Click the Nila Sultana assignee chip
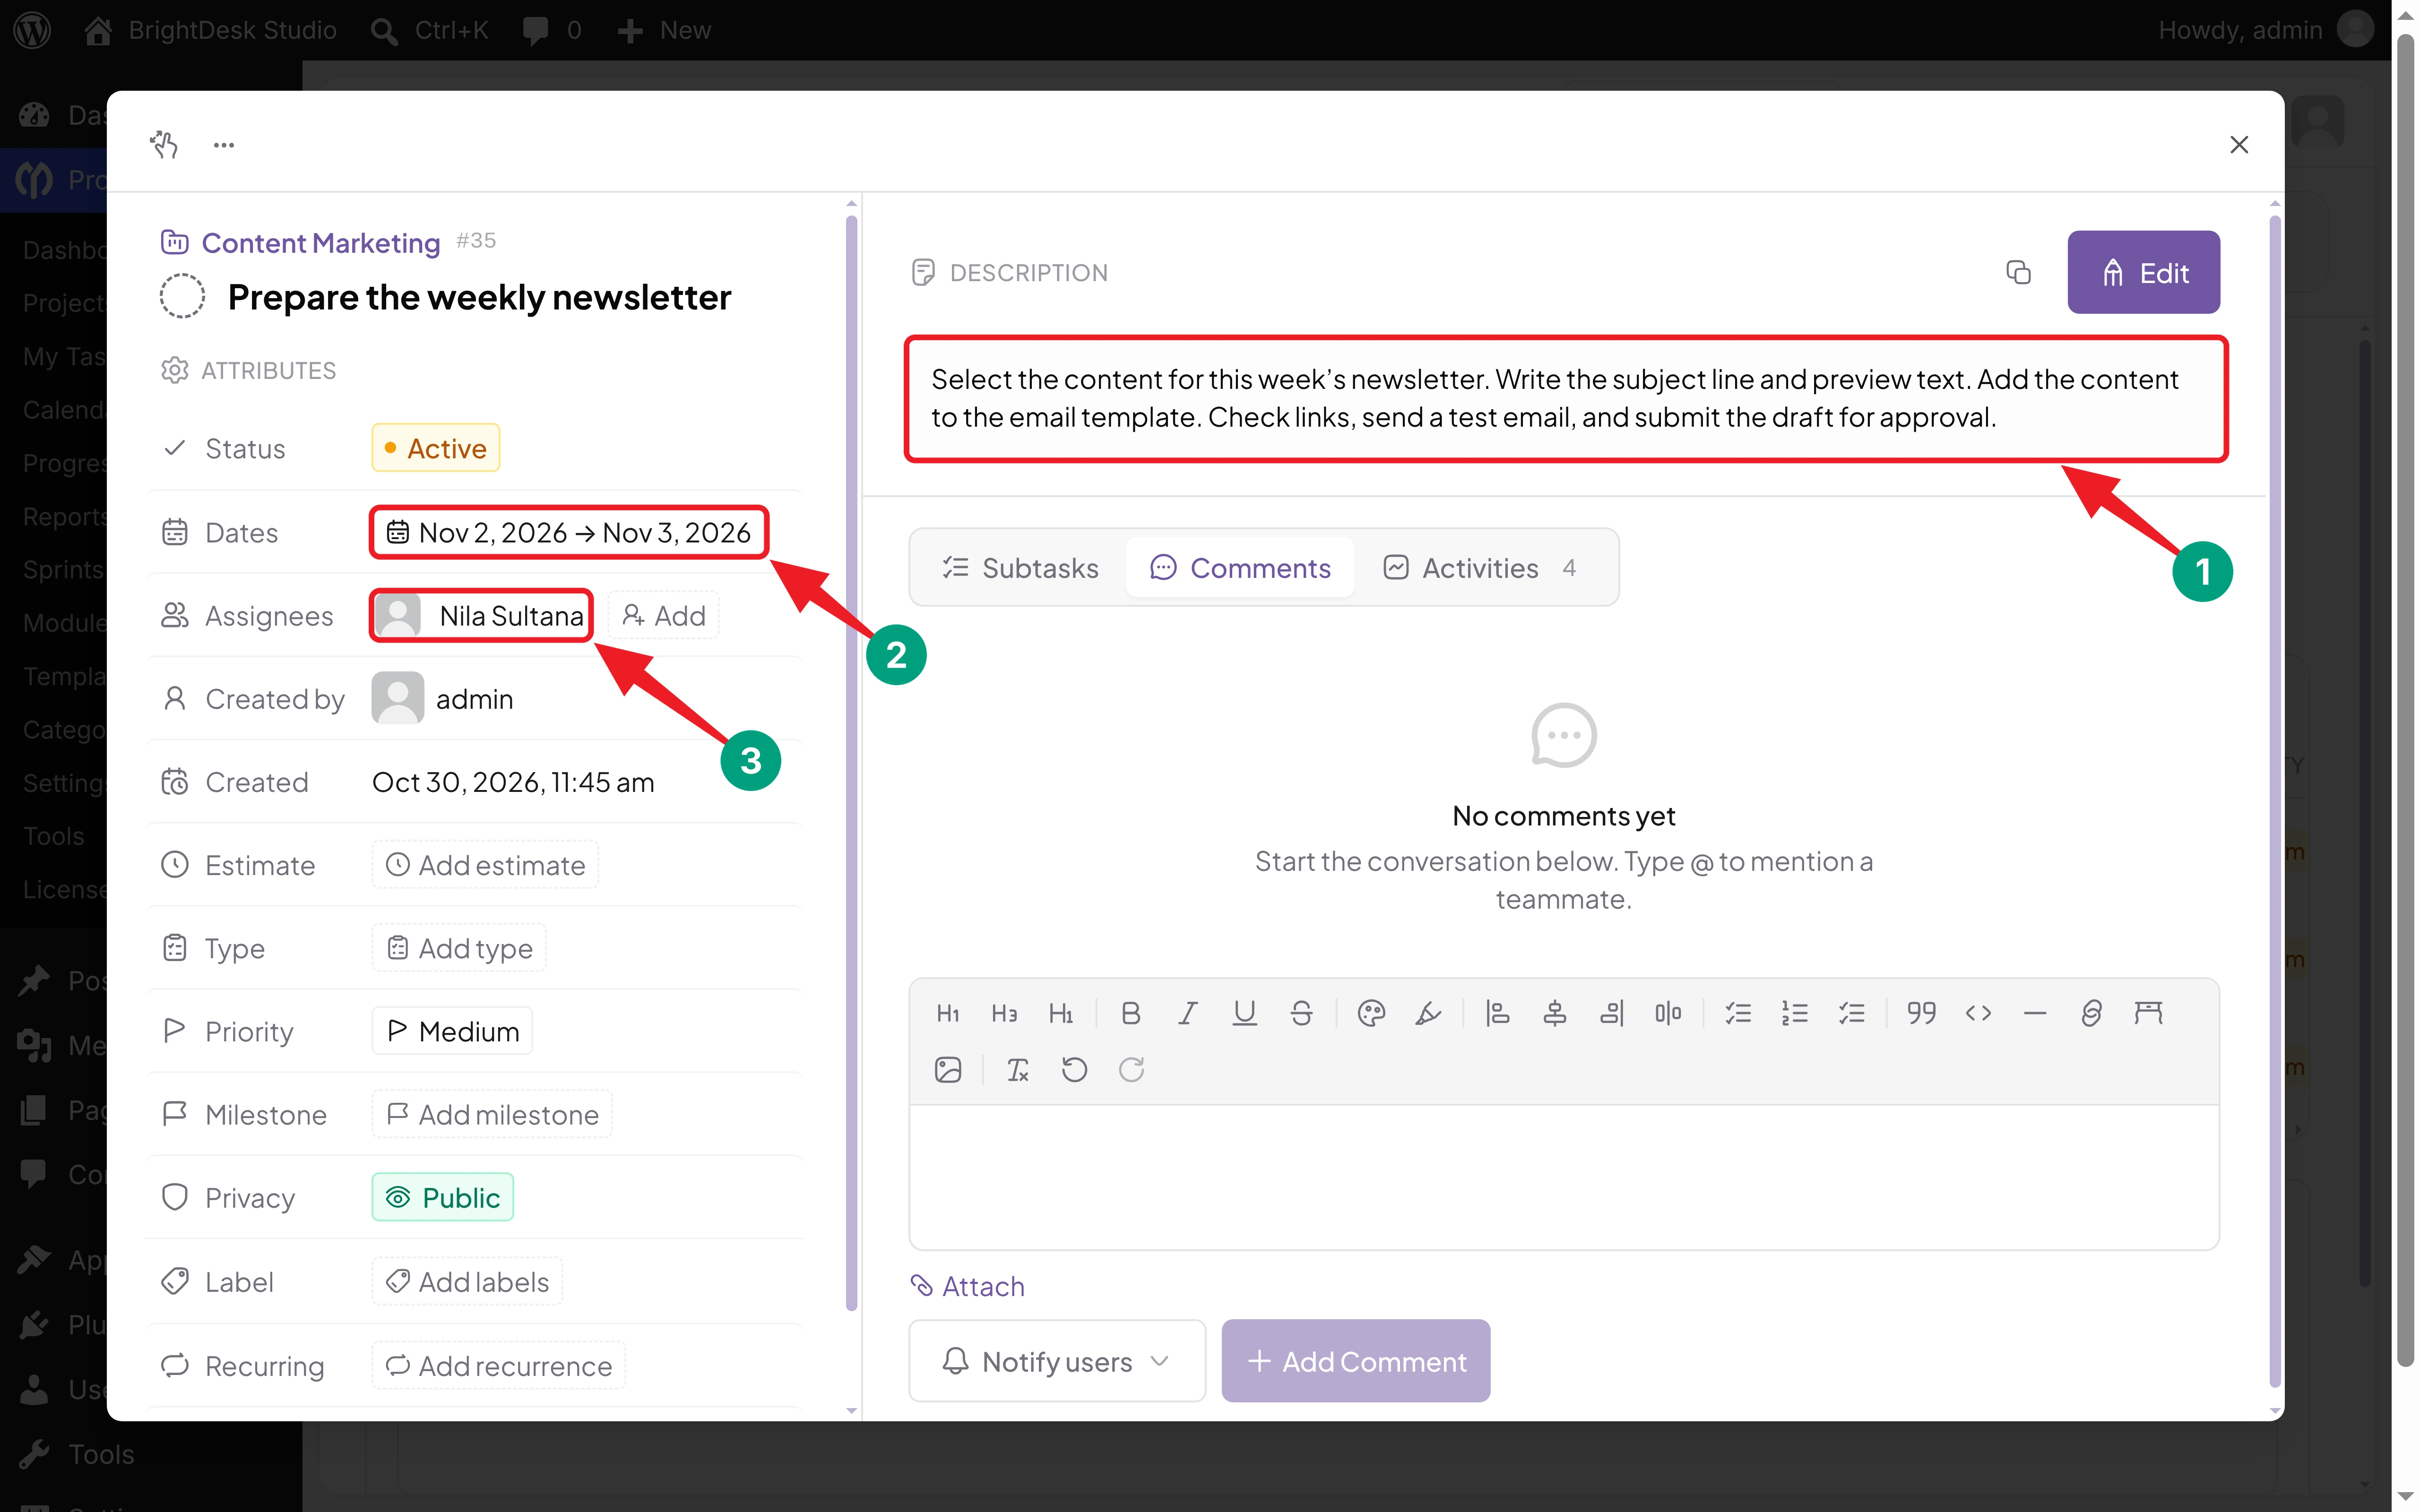2420x1512 pixels. click(482, 615)
